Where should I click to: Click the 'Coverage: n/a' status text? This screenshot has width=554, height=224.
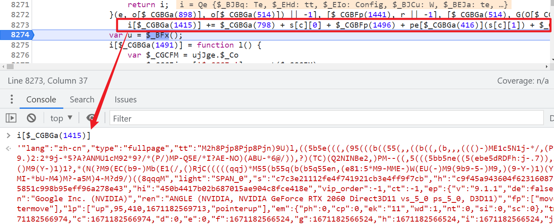[523, 81]
